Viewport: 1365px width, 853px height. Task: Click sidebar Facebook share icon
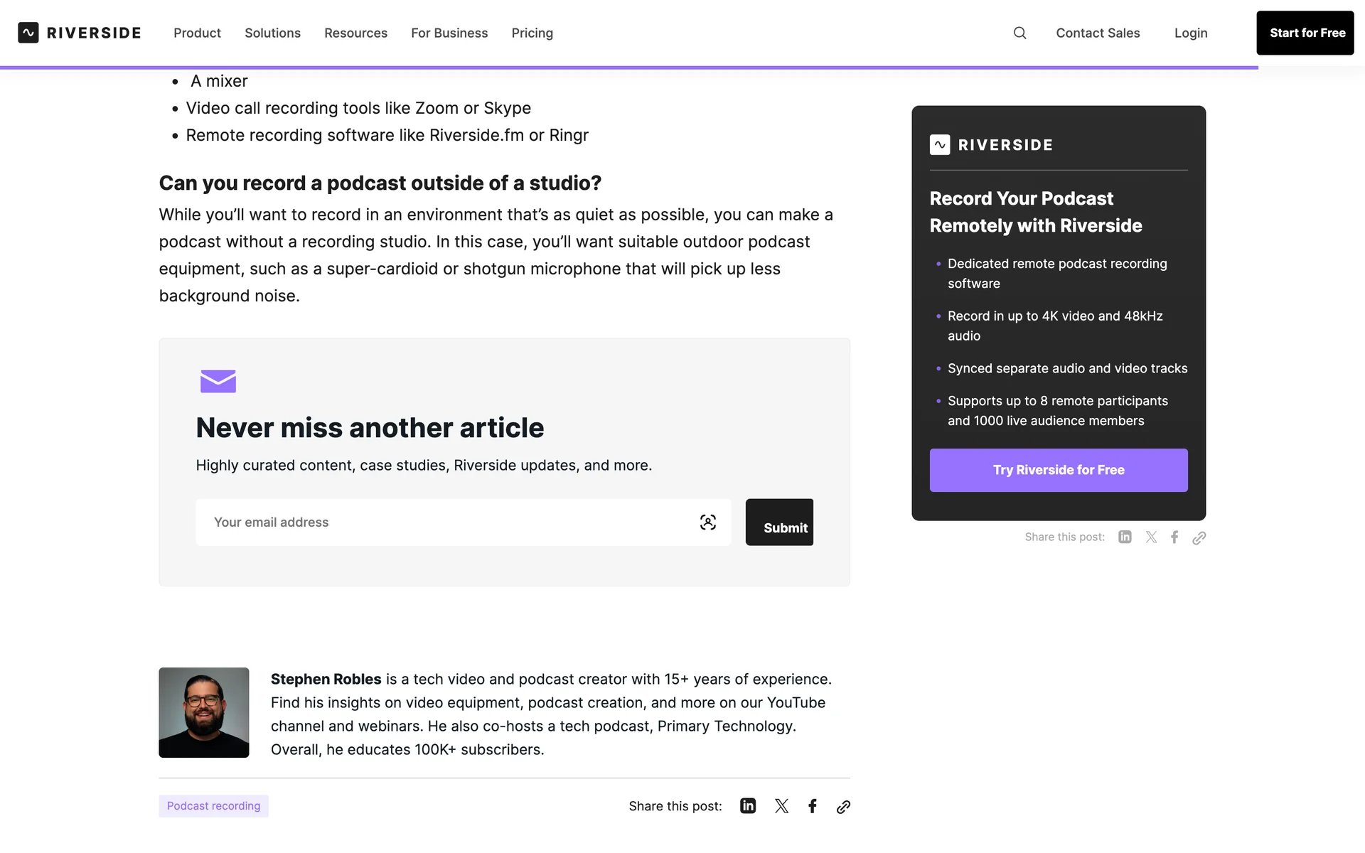pyautogui.click(x=1174, y=537)
